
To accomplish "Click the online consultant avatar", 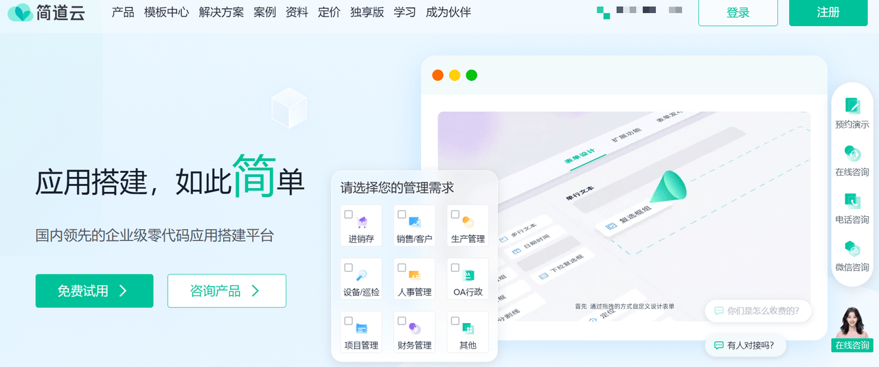I will [x=852, y=322].
